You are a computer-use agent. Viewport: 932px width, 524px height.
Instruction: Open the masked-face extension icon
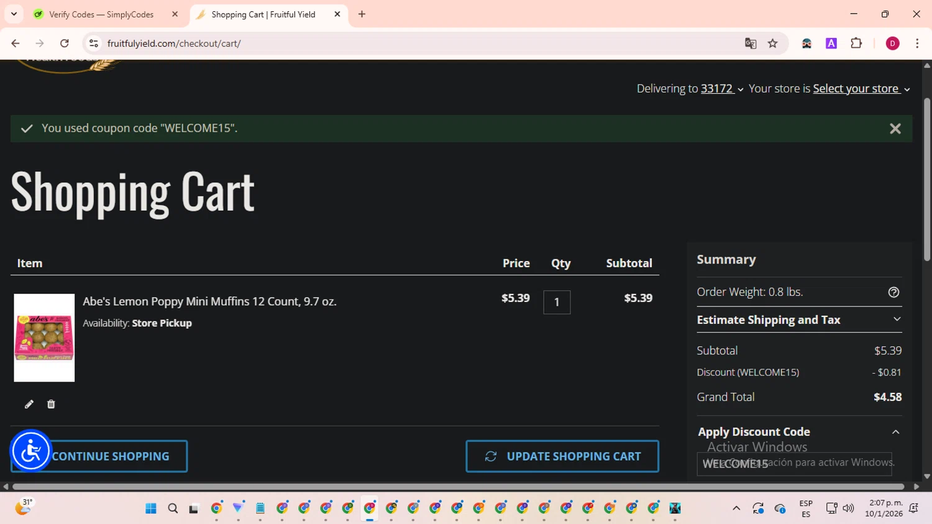[806, 44]
